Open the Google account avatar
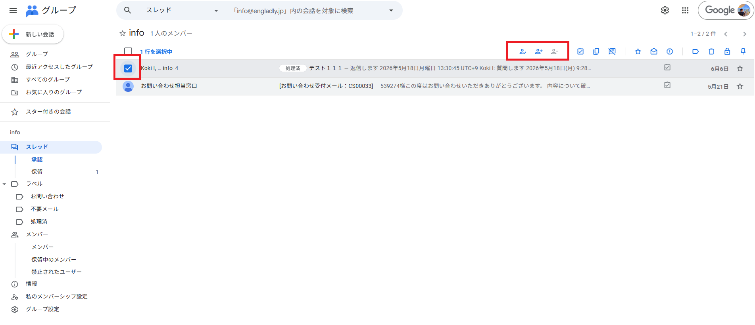This screenshot has height=325, width=755. pos(743,10)
